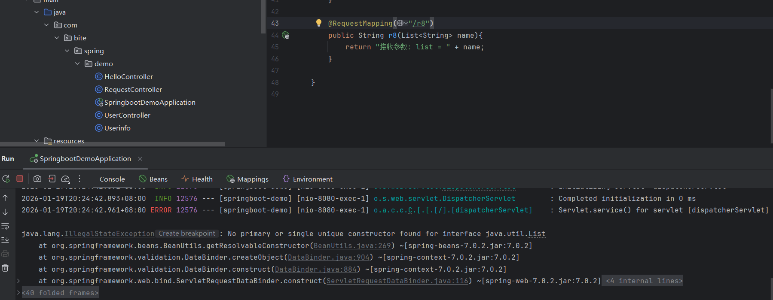Click the gutter web endpoint icon line 44
This screenshot has width=773, height=300.
pyautogui.click(x=286, y=35)
